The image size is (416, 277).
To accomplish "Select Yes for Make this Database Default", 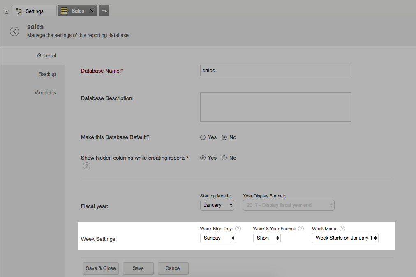I will (203, 137).
